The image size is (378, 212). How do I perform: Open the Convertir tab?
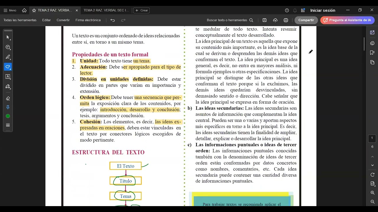pyautogui.click(x=63, y=20)
